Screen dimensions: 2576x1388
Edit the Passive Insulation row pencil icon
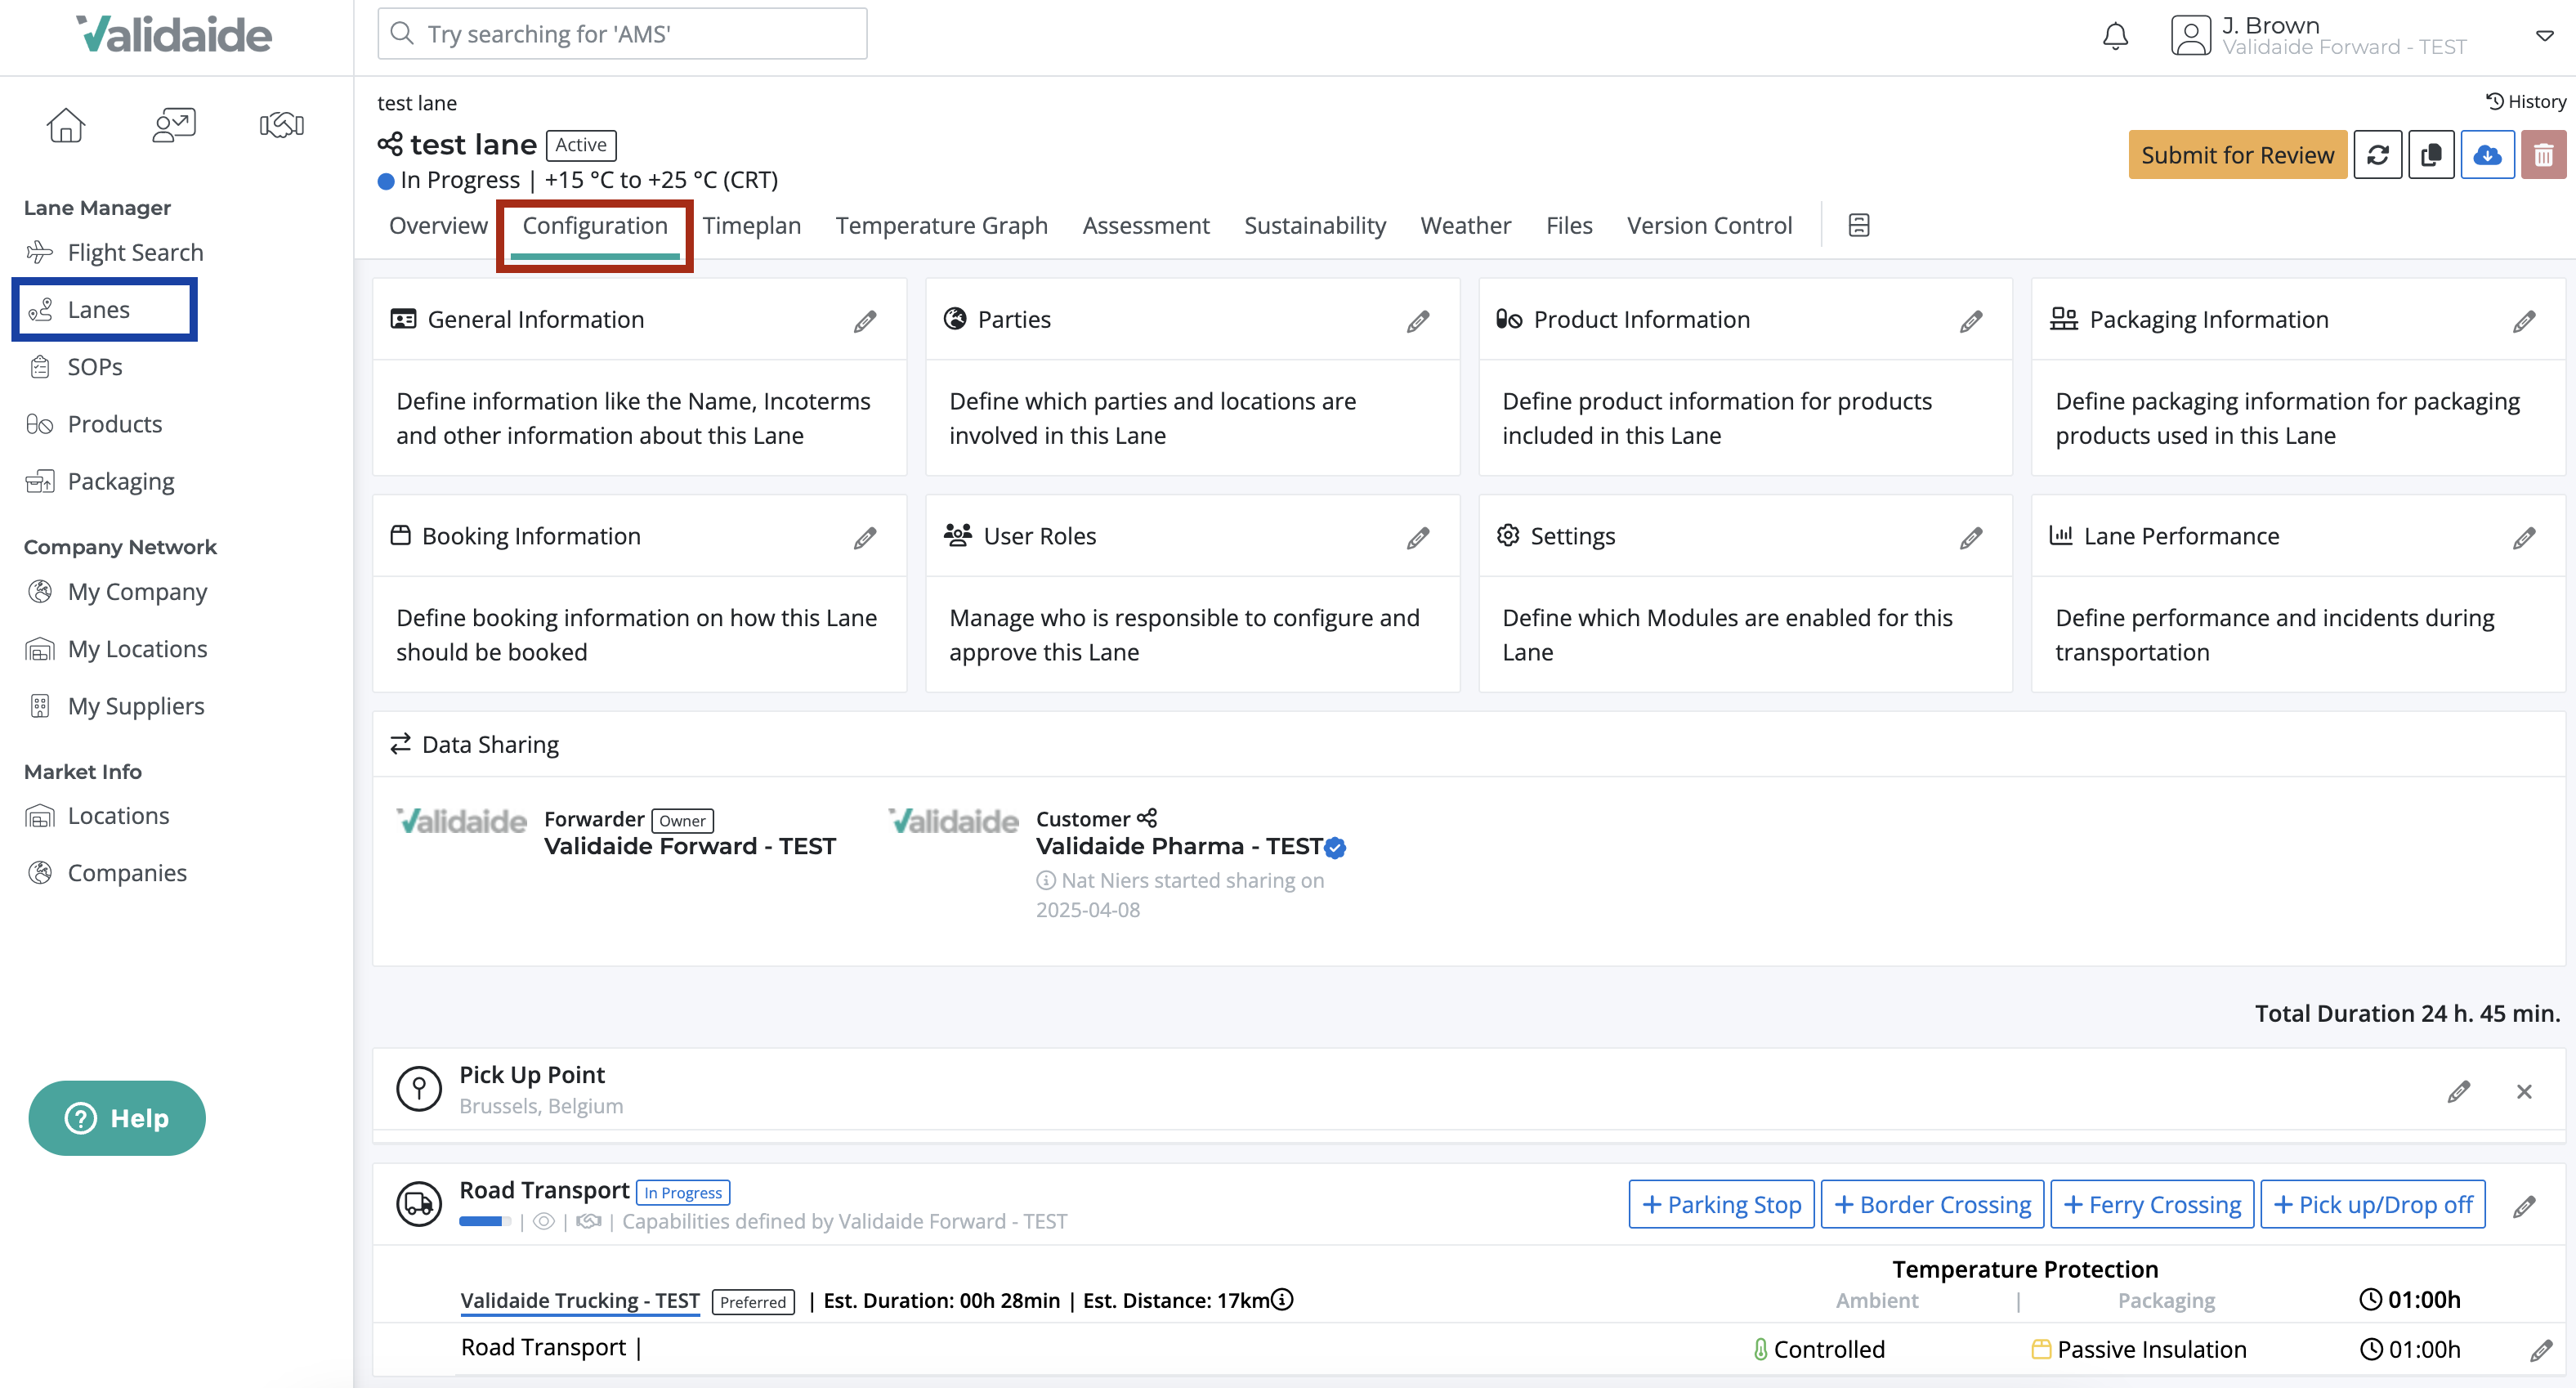coord(2541,1350)
